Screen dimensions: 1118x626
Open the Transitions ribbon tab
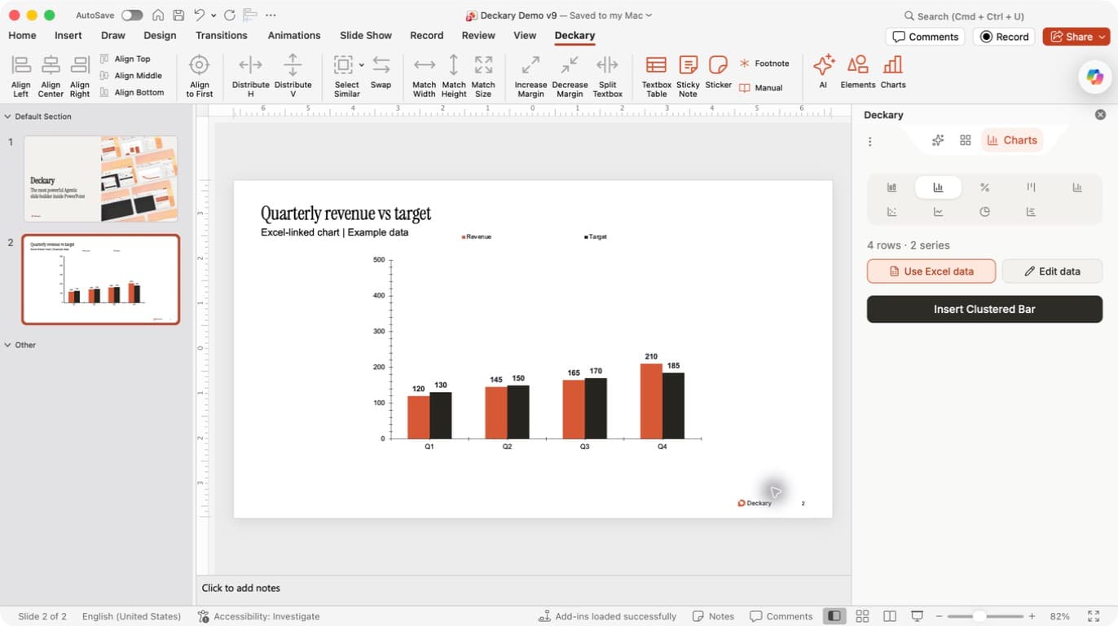coord(222,35)
